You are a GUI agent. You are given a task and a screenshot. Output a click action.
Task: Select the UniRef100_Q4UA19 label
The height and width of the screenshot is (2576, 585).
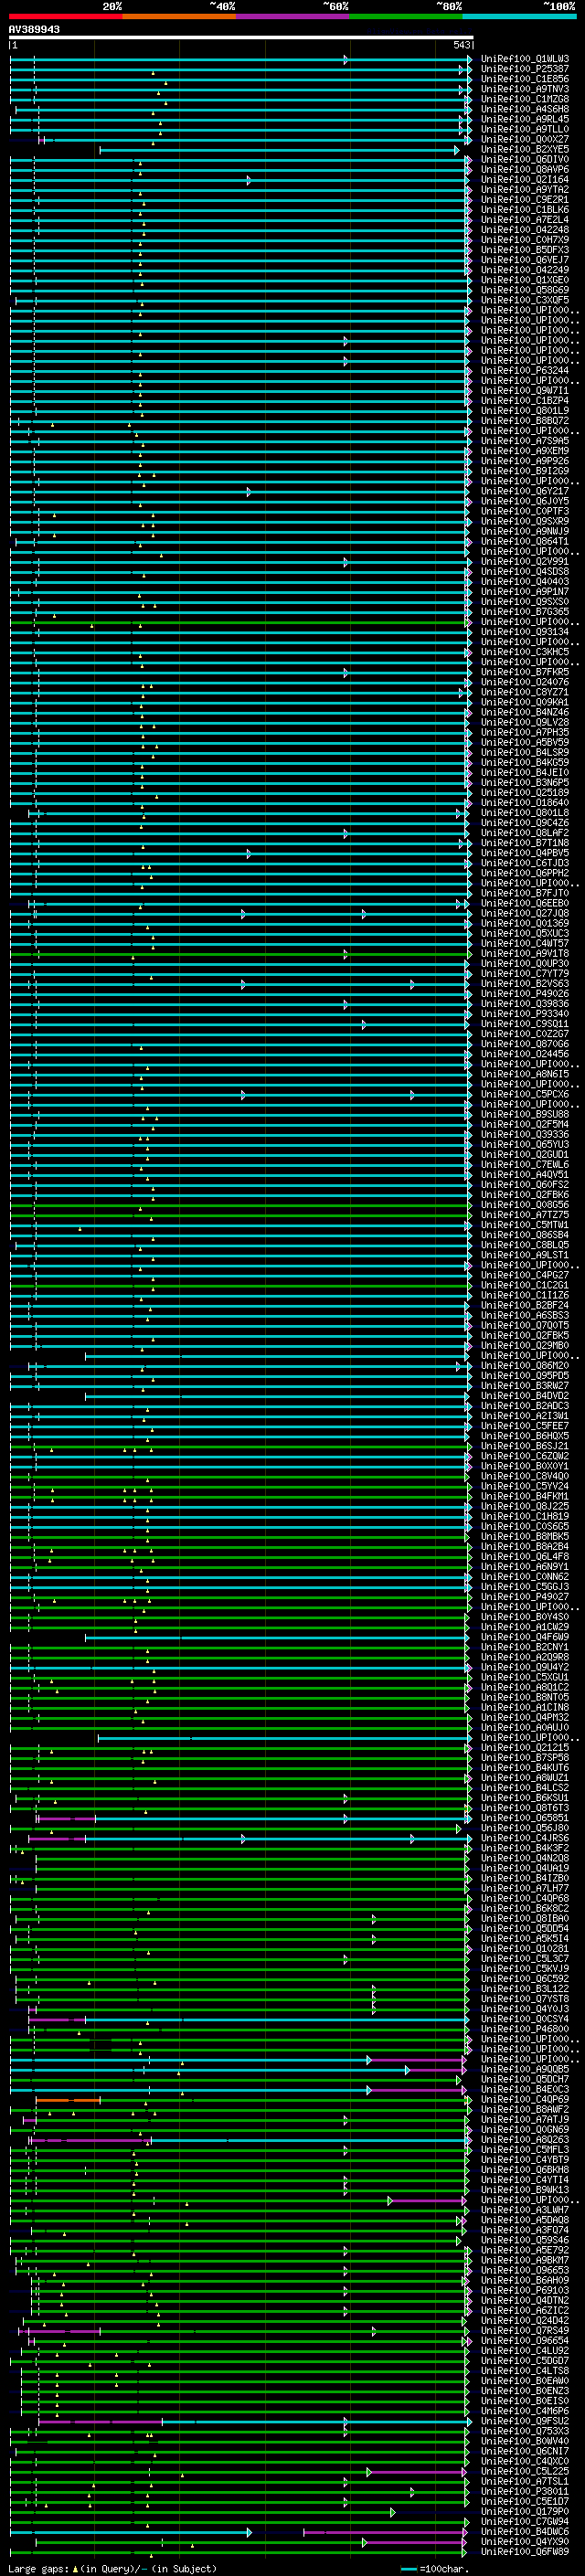(525, 1868)
